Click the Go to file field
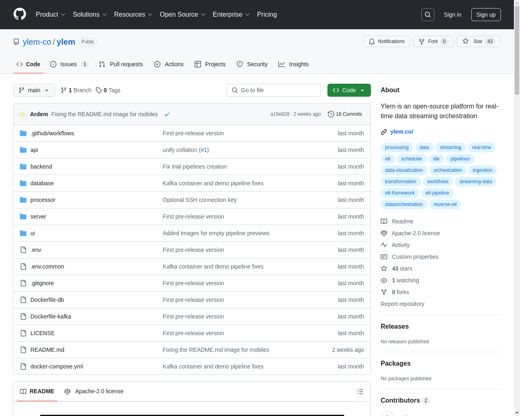Screen dimensions: 520x416 pos(273,90)
